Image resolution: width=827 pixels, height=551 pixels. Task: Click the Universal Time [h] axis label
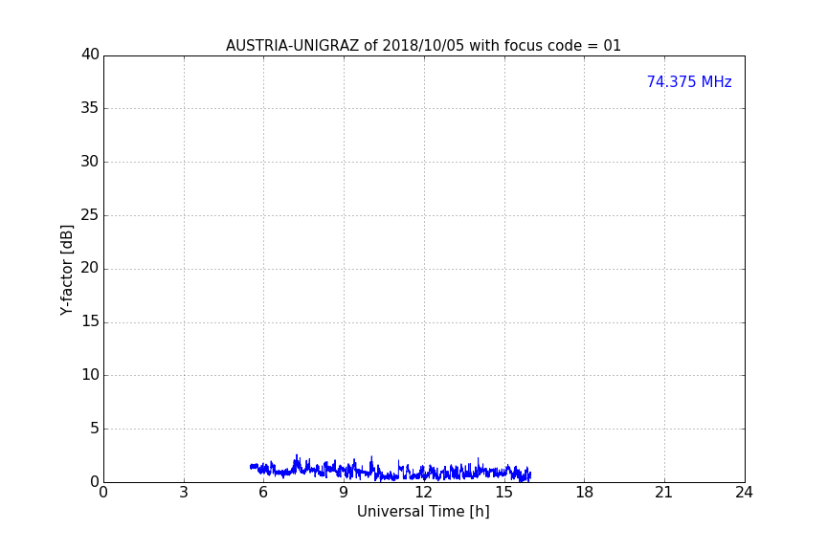pyautogui.click(x=423, y=512)
